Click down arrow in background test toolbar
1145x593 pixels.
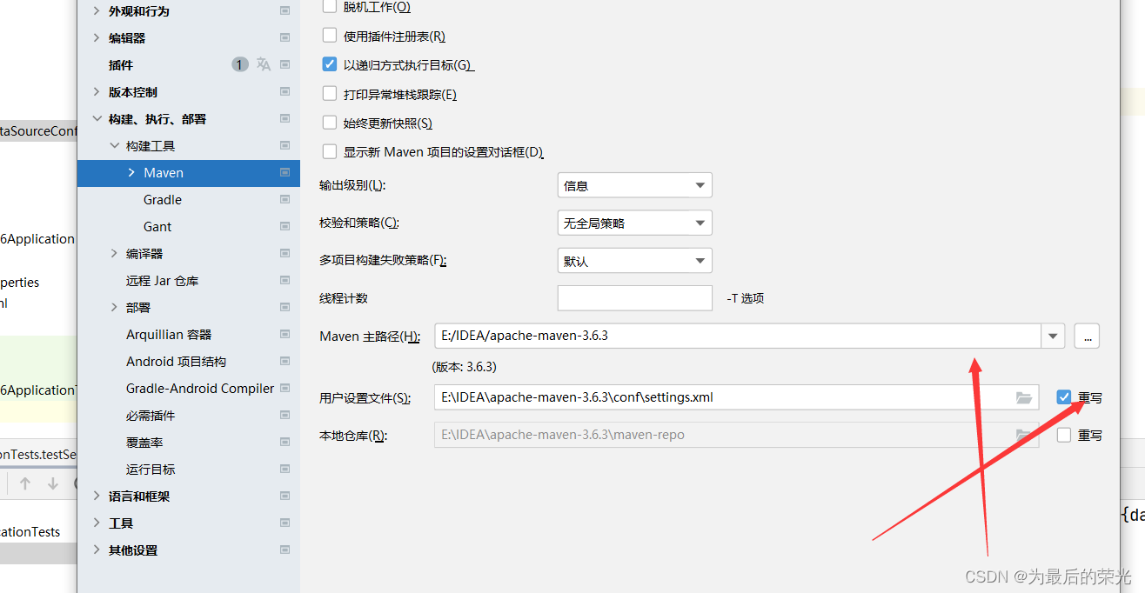(53, 483)
